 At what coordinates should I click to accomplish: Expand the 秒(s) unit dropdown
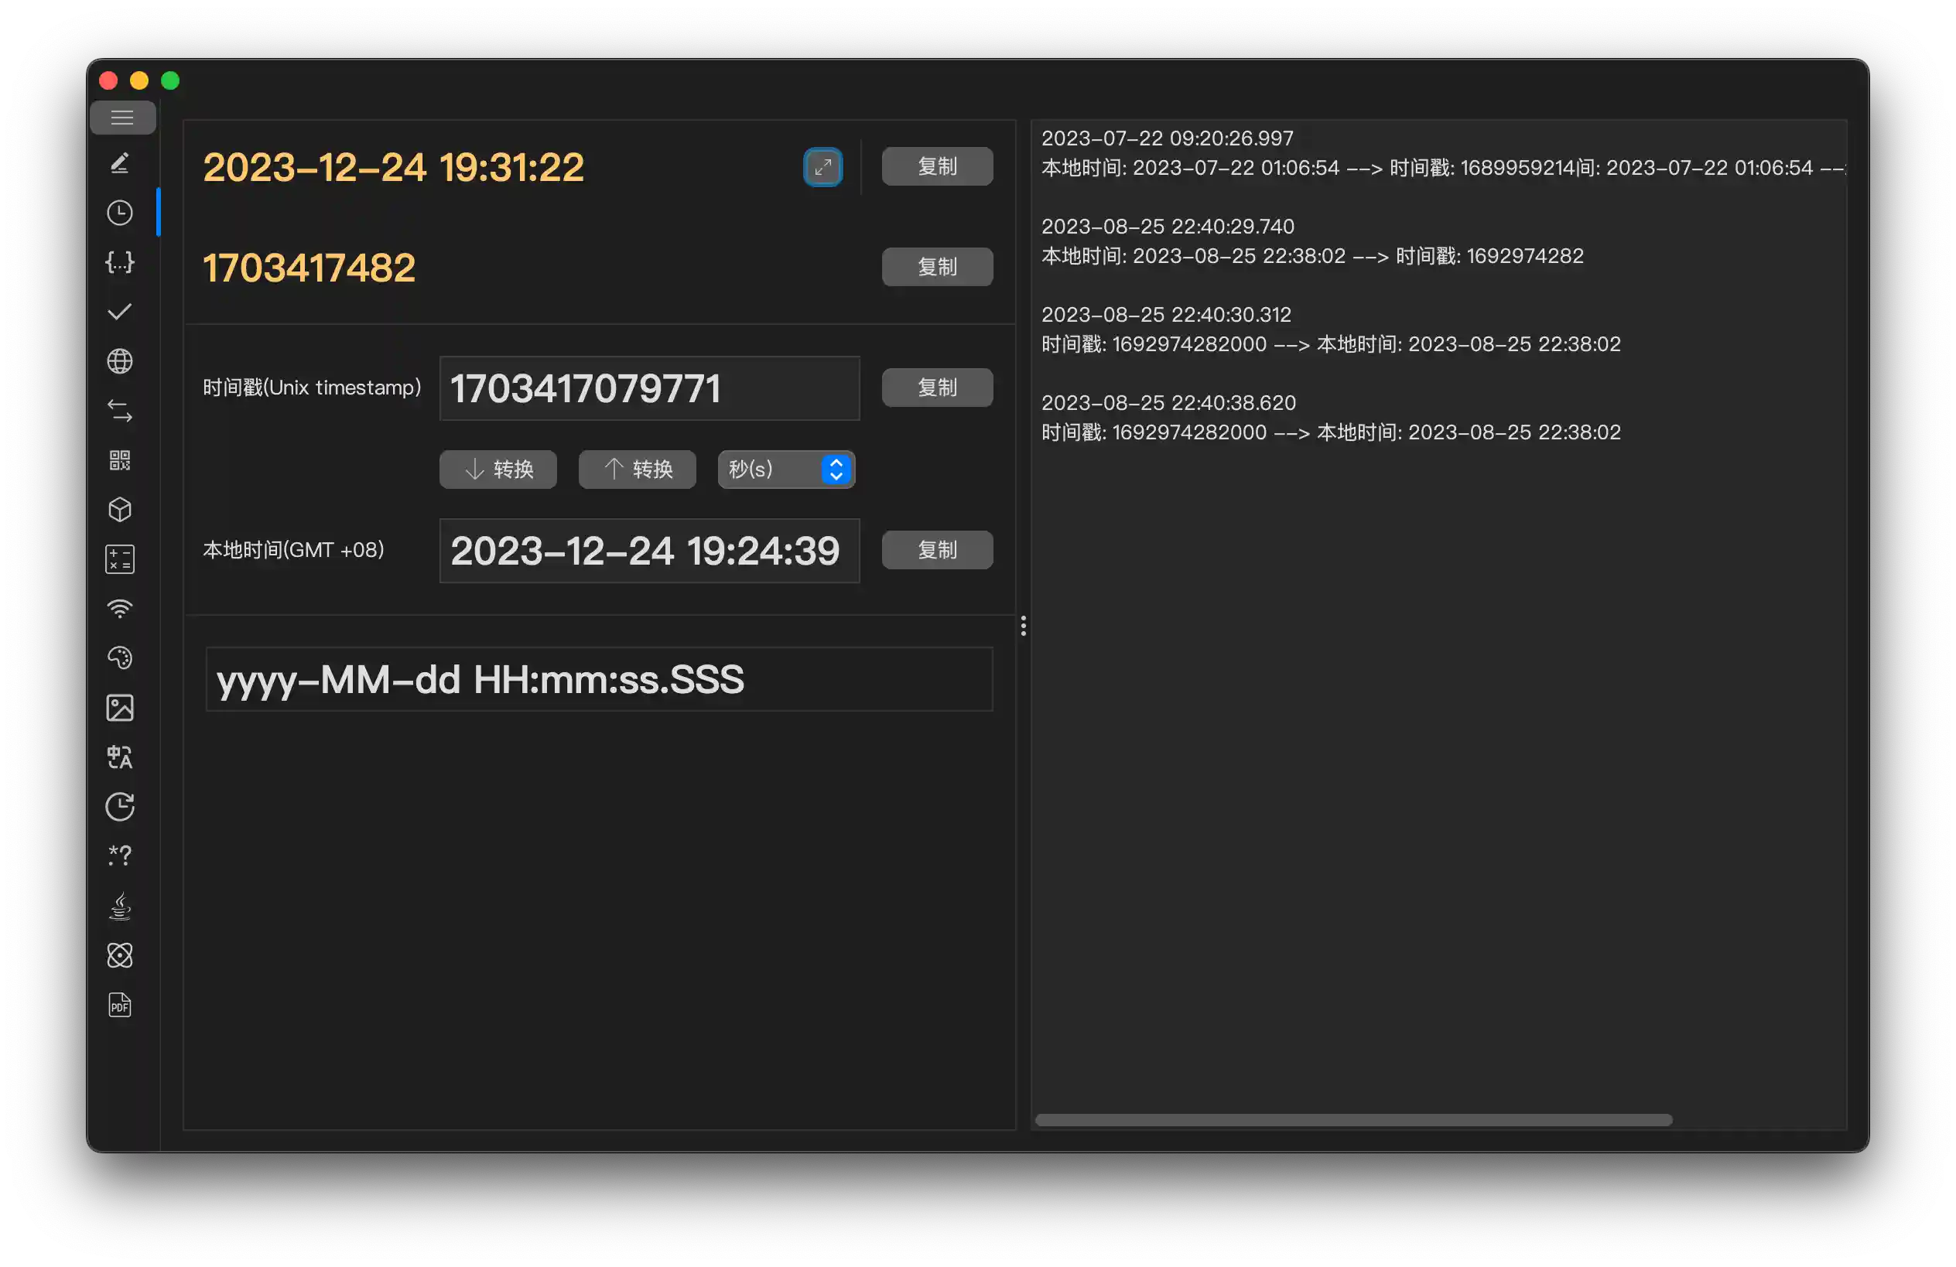(x=785, y=470)
